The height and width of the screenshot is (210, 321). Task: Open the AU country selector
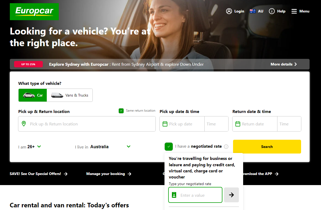[256, 11]
